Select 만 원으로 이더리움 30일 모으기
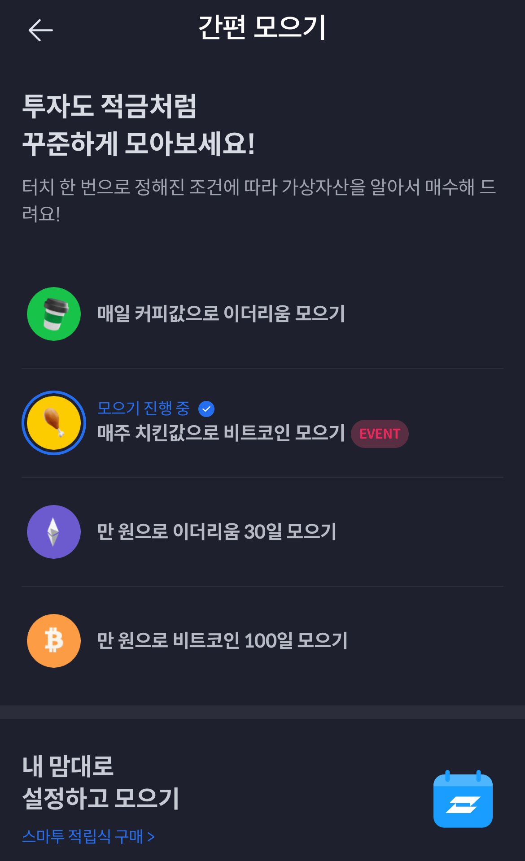 [262, 532]
